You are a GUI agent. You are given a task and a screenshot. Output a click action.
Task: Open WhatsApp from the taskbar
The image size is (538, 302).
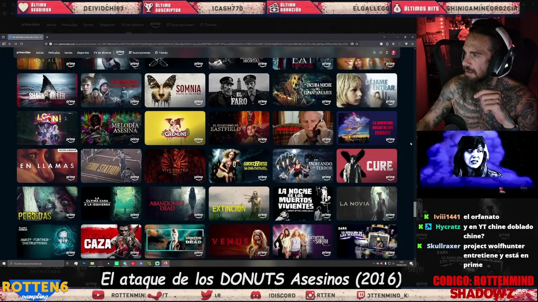(116, 263)
